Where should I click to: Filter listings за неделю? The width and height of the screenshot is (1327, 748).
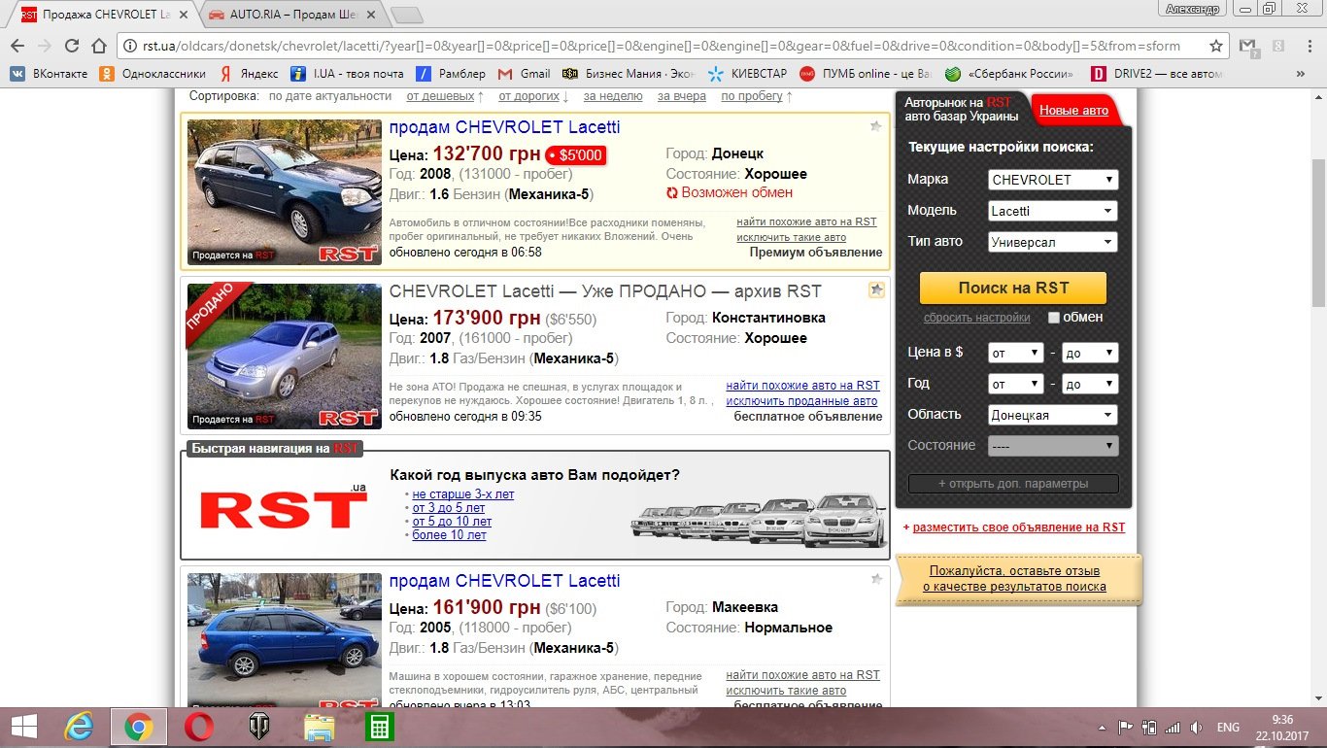click(x=613, y=96)
